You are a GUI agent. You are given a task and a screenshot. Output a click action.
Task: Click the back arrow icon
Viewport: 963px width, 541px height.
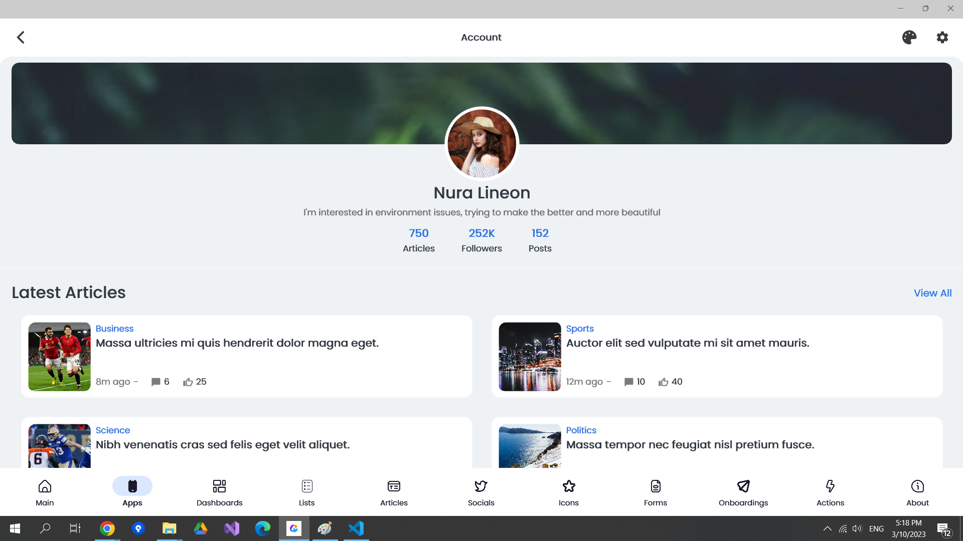pos(21,37)
